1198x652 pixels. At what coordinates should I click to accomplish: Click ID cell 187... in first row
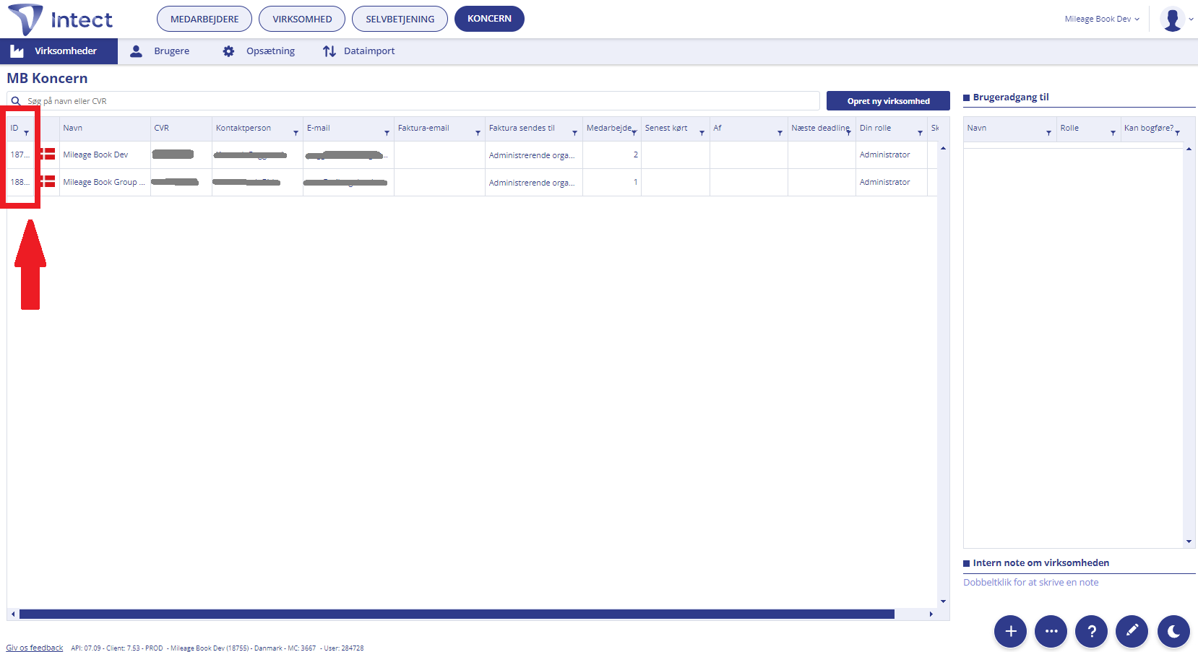click(x=20, y=155)
